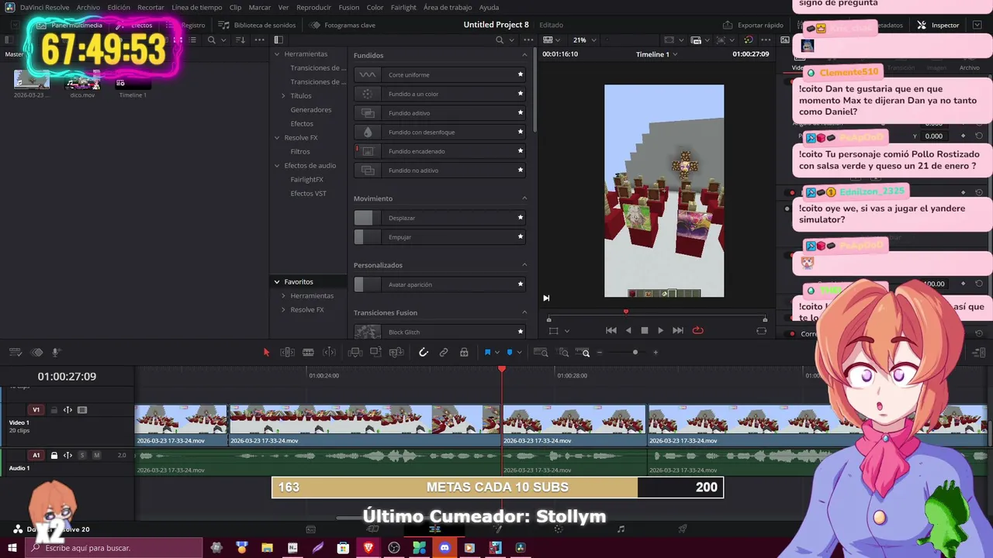This screenshot has width=993, height=558.
Task: Zoom in timeline with plus button
Action: click(x=656, y=352)
